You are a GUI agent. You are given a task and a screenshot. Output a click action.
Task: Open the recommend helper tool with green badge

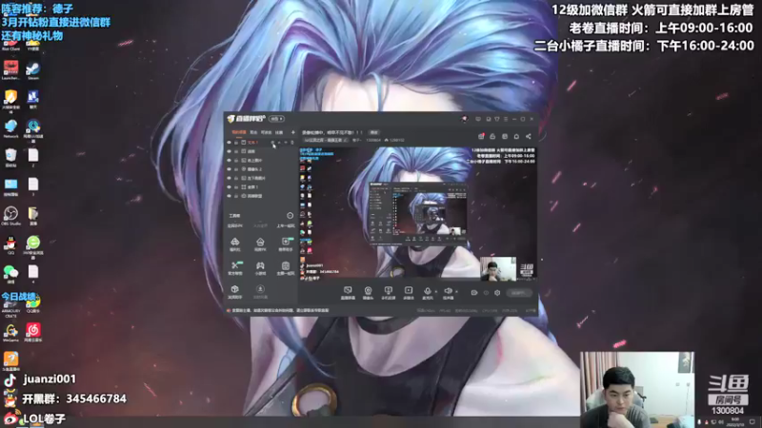pos(286,244)
